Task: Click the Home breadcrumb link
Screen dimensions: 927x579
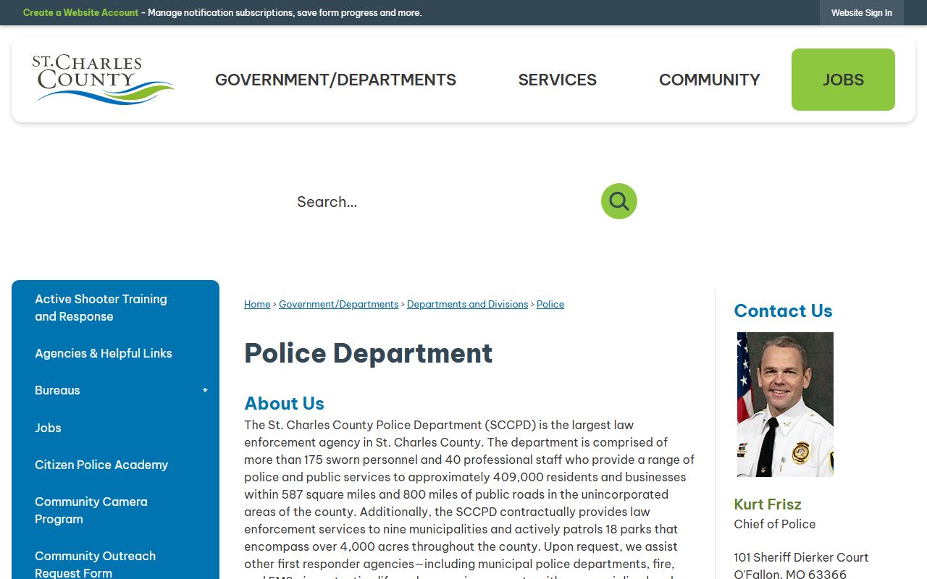Action: (x=257, y=305)
